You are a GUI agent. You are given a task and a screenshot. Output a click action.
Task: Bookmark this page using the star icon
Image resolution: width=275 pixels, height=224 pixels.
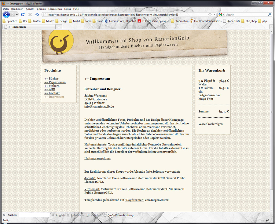tap(210, 15)
